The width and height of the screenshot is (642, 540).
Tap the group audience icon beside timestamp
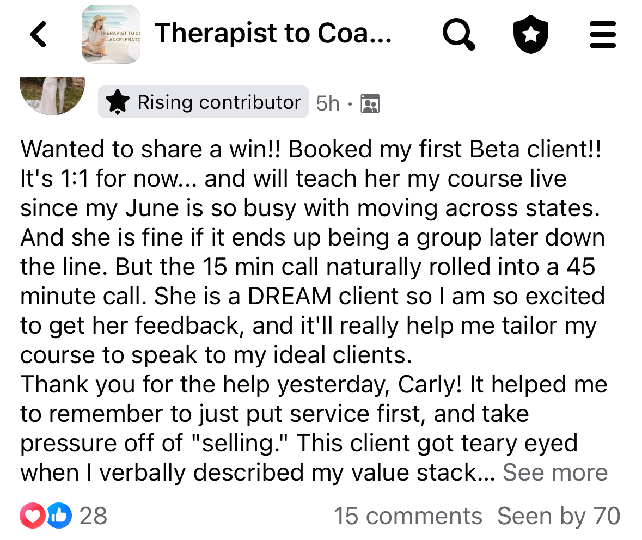(370, 103)
